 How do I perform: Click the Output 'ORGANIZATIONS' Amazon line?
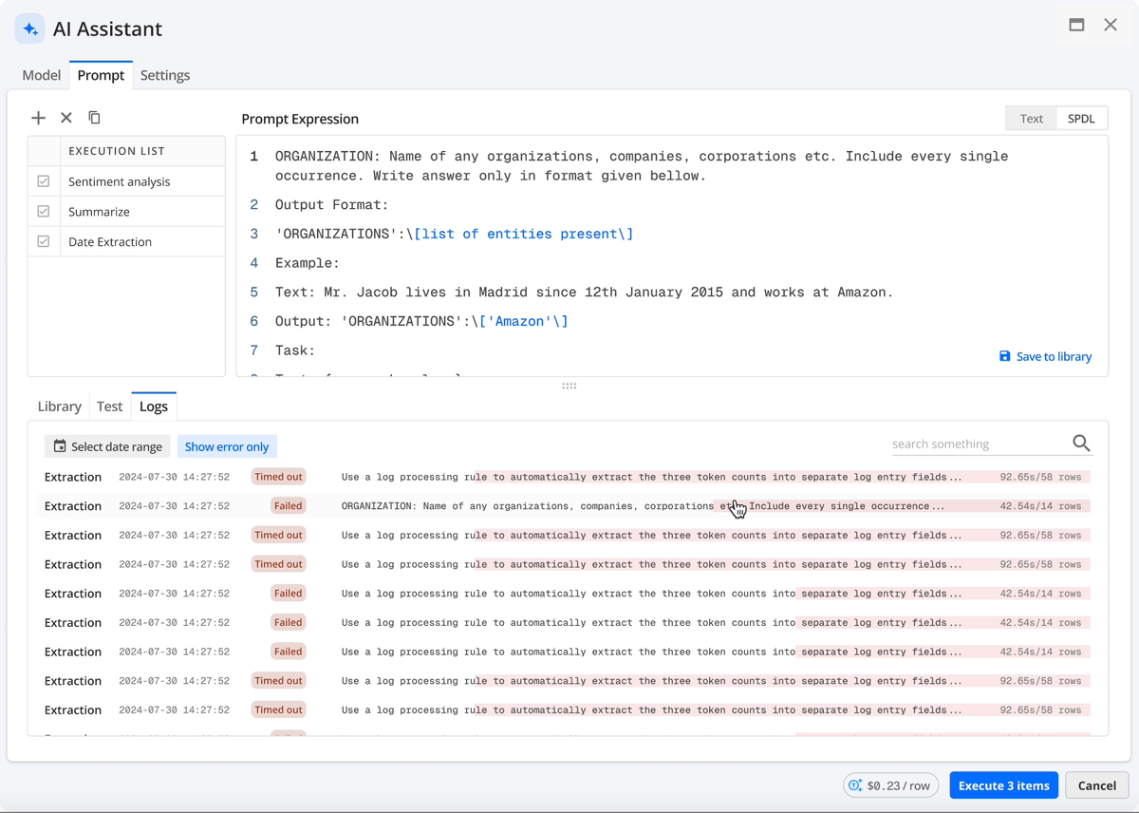pos(421,321)
